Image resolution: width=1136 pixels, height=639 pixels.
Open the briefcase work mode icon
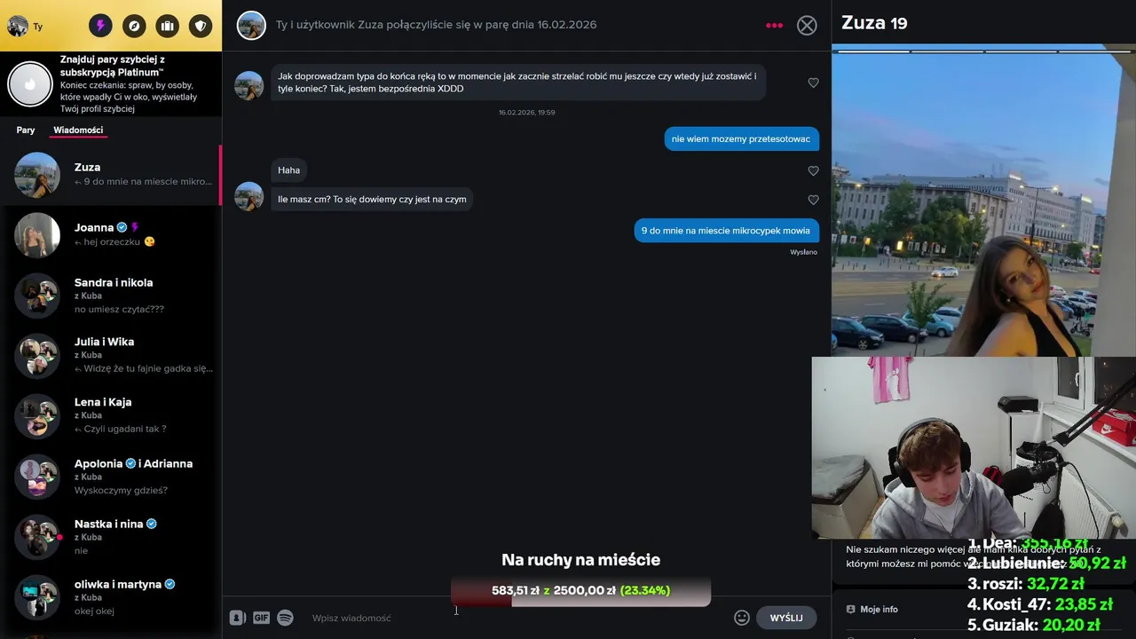pos(168,26)
